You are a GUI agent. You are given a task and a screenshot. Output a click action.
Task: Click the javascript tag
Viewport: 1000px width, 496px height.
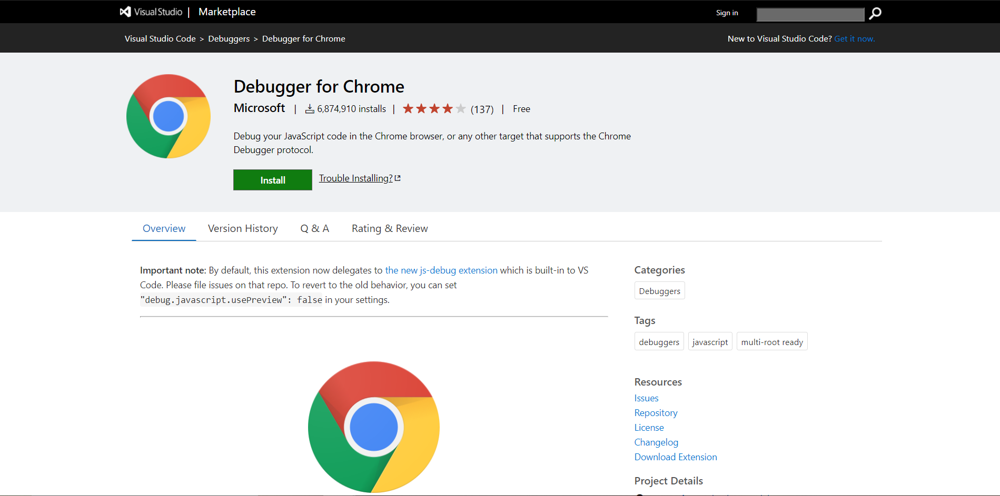tap(710, 342)
